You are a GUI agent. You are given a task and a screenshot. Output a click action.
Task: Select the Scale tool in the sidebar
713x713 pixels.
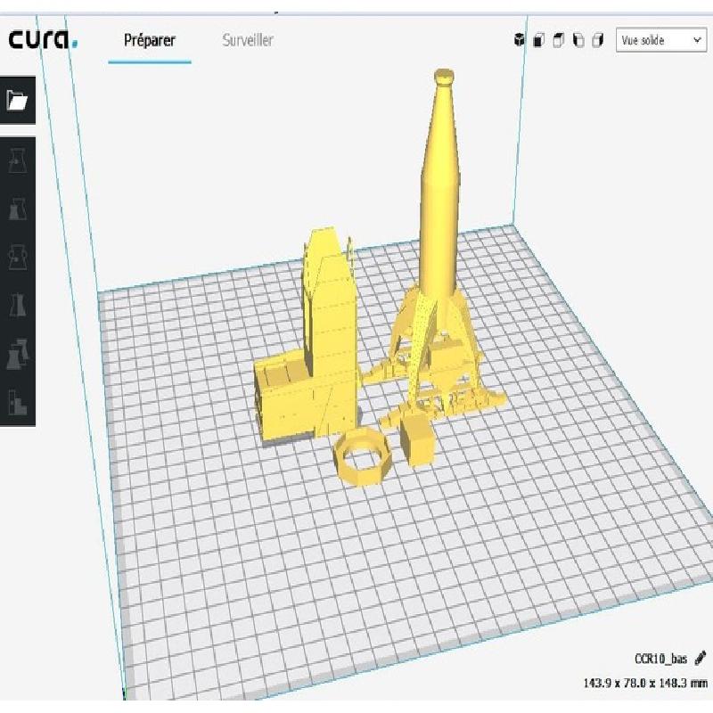tap(17, 209)
